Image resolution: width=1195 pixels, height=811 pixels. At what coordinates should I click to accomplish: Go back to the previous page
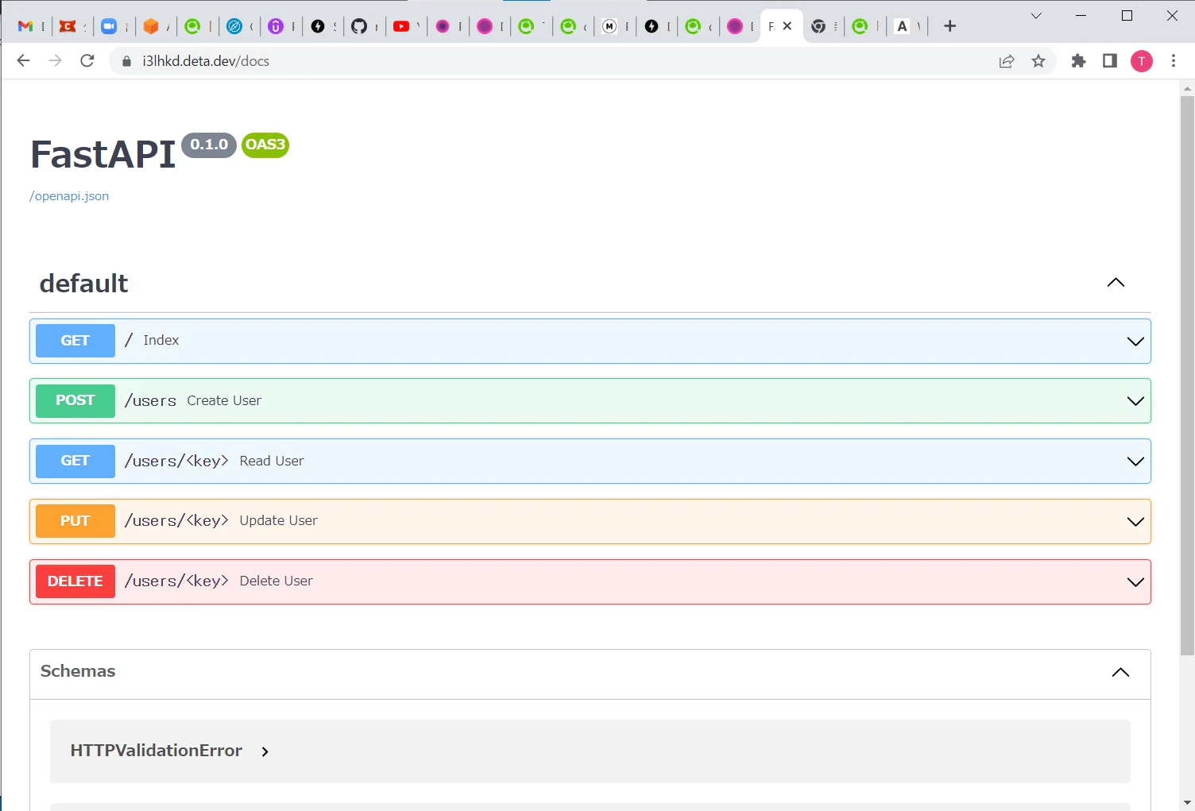23,61
